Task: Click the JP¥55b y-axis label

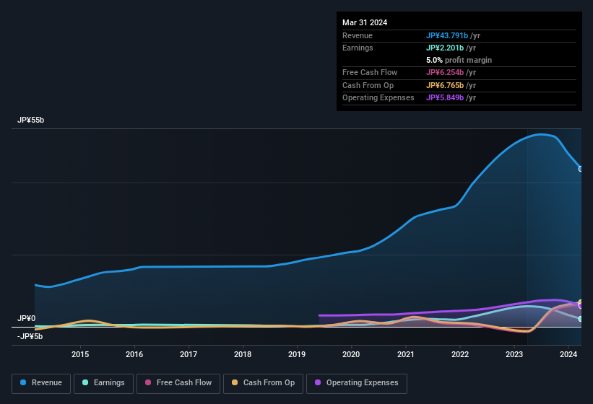Action: 30,120
